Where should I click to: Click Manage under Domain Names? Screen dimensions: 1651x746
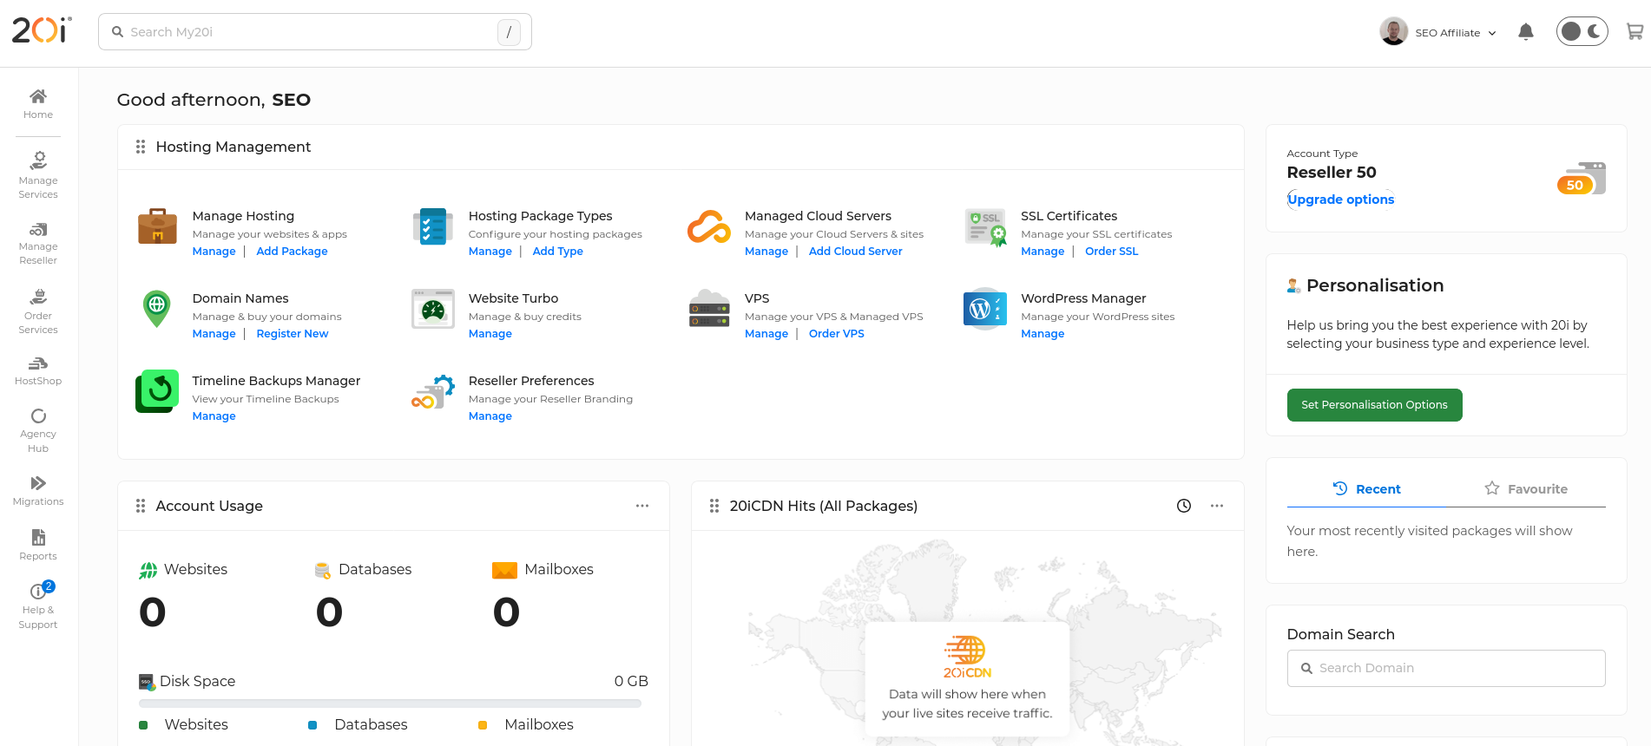click(x=214, y=334)
